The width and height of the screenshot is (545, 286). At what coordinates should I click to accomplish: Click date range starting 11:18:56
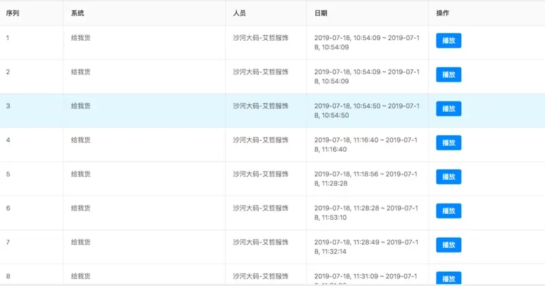(x=366, y=178)
